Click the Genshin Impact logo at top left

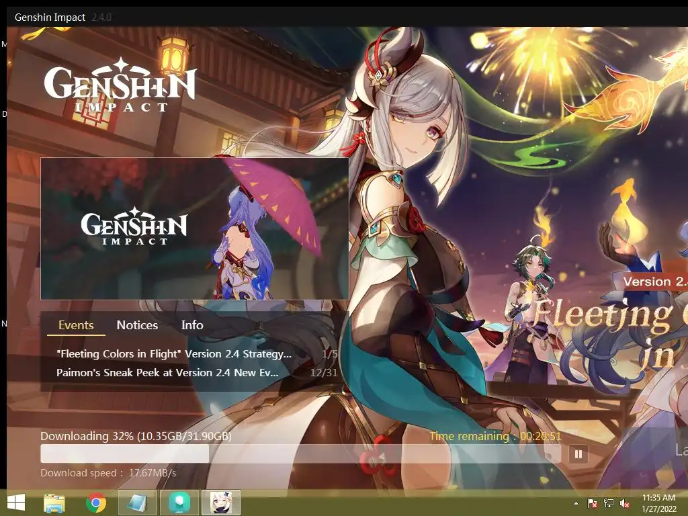120,84
